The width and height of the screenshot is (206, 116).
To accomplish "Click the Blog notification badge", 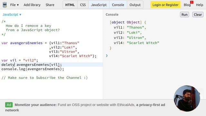I will 192,2.
